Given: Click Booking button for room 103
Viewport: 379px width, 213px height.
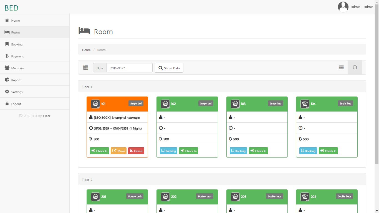Looking at the screenshot, I should point(238,151).
